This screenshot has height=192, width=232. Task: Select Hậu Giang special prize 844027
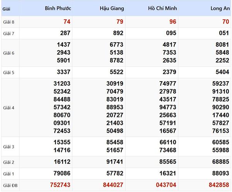(x=113, y=185)
